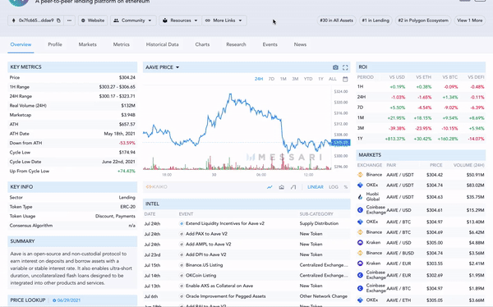Image resolution: width=493 pixels, height=307 pixels.
Task: Select the 1M chart range
Action: [x=283, y=79]
